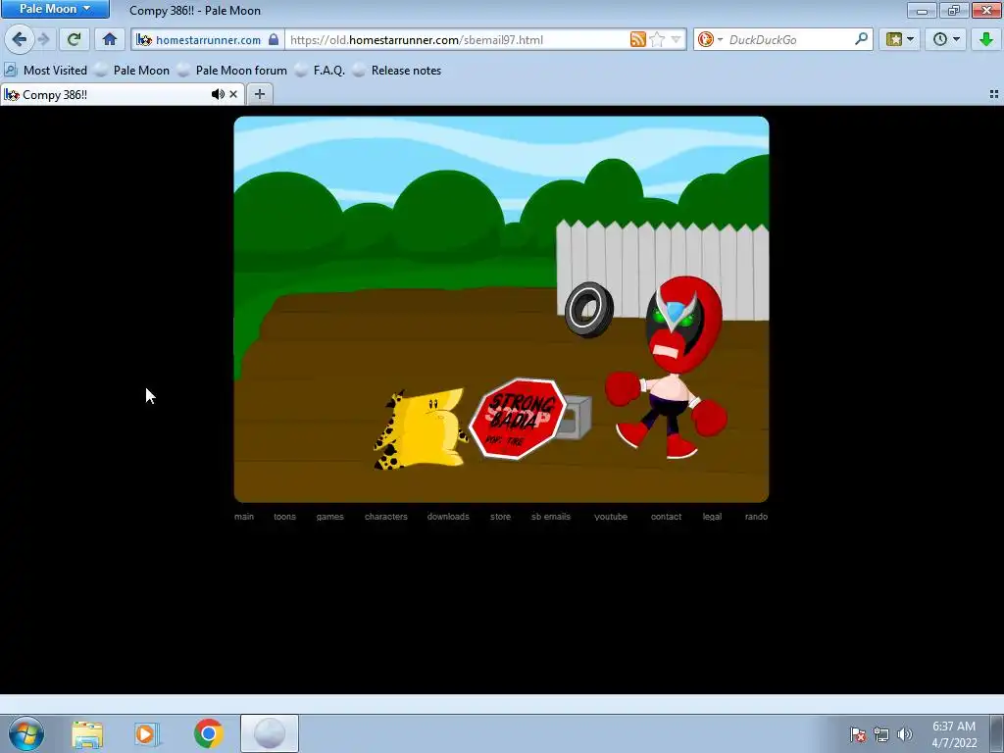
Task: Open the sb emails link
Action: point(551,516)
